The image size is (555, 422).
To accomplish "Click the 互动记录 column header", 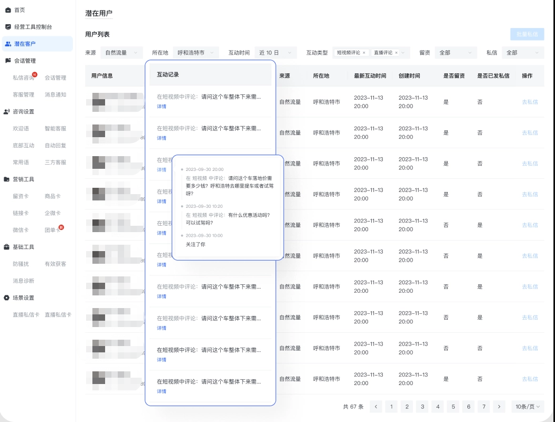I will coord(168,74).
